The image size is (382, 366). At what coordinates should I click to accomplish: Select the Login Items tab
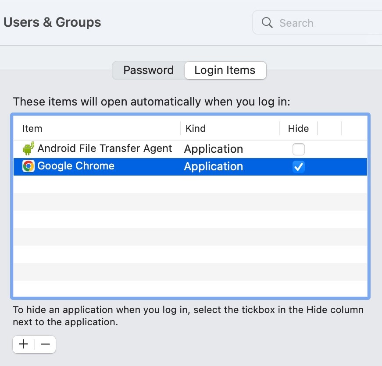pos(225,70)
